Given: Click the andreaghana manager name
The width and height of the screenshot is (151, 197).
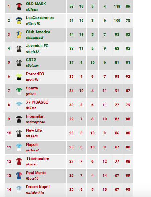Looking at the screenshot, I should 35,122.
